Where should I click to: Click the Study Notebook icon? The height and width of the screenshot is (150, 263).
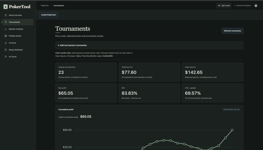tap(6, 50)
